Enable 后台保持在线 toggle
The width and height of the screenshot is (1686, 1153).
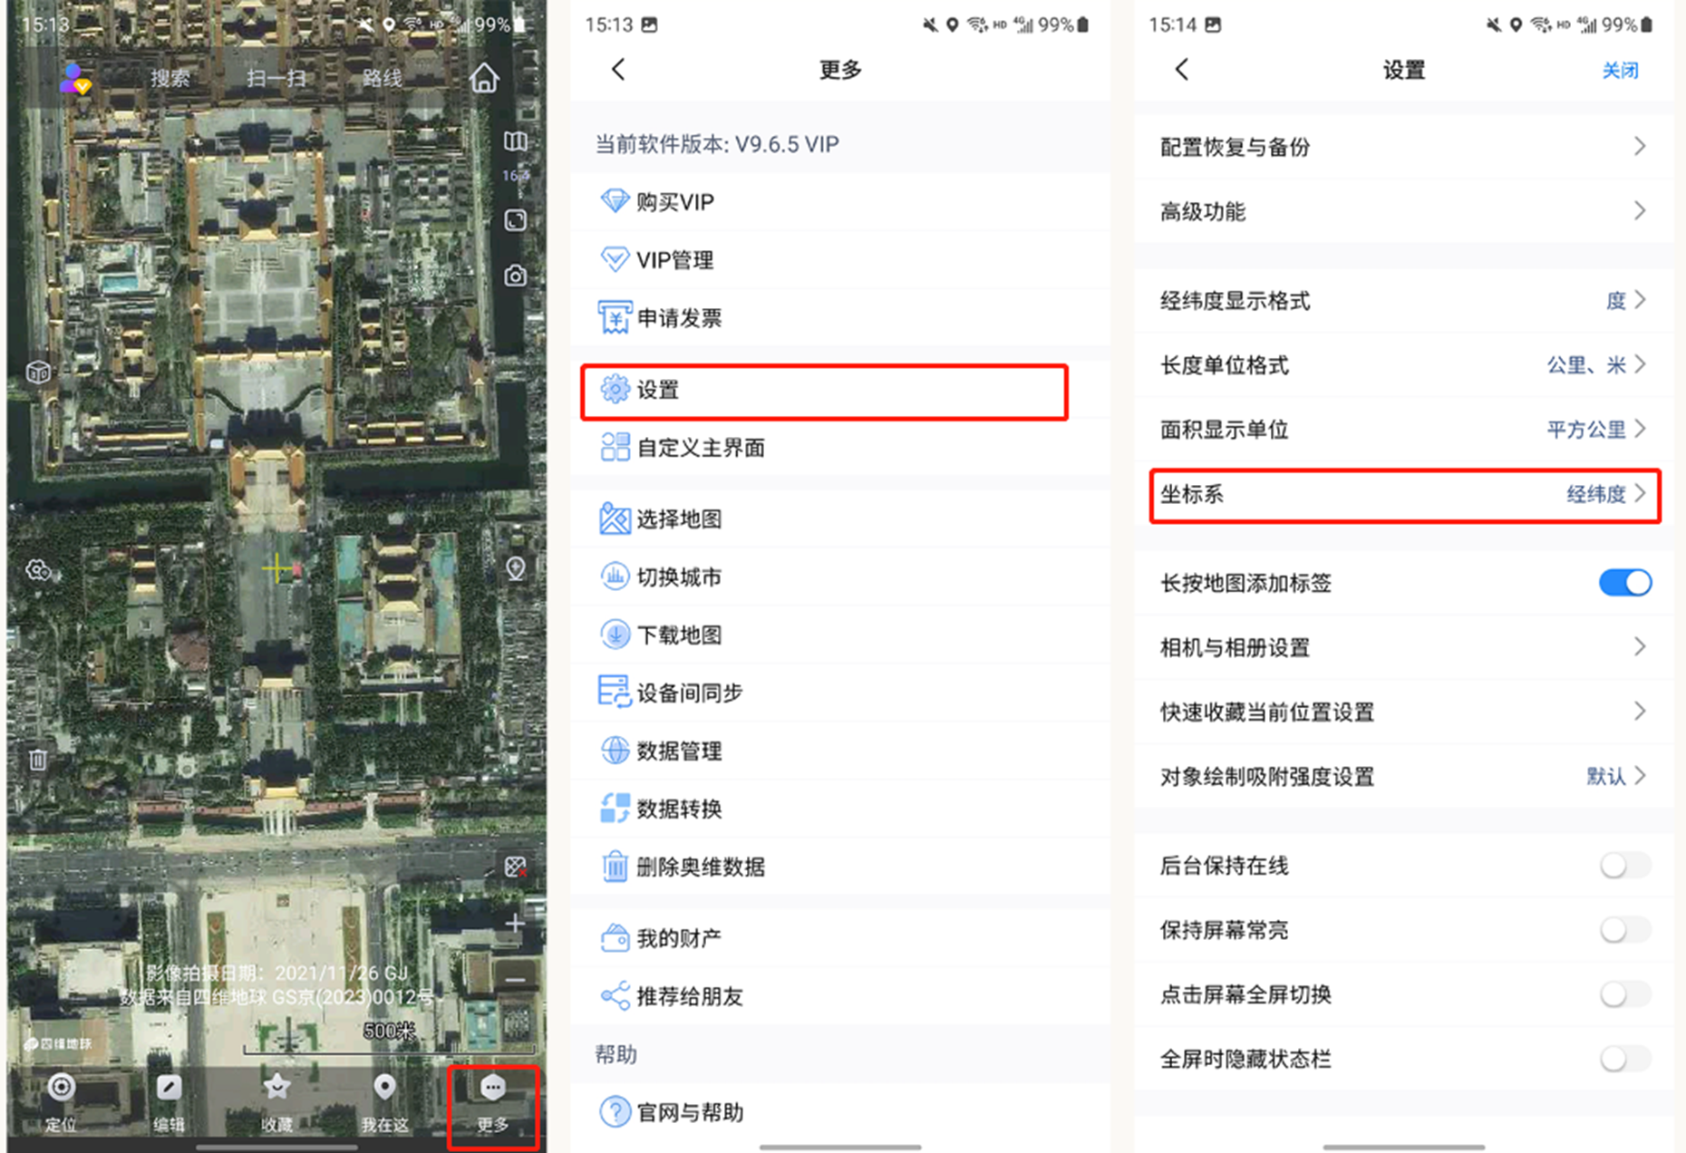click(1624, 866)
